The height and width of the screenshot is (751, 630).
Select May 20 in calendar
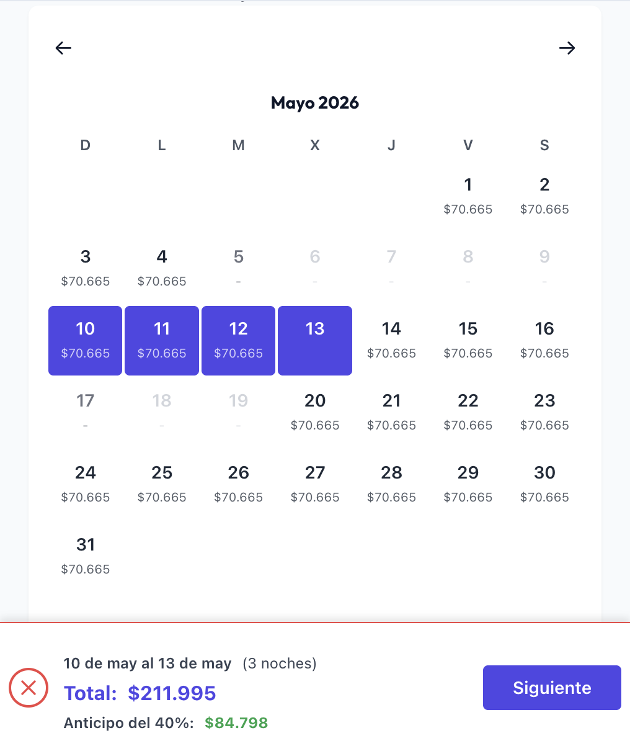tap(315, 412)
